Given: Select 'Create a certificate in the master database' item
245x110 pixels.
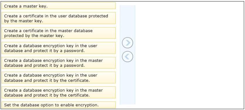Looking at the screenshot, I should click(x=59, y=33).
